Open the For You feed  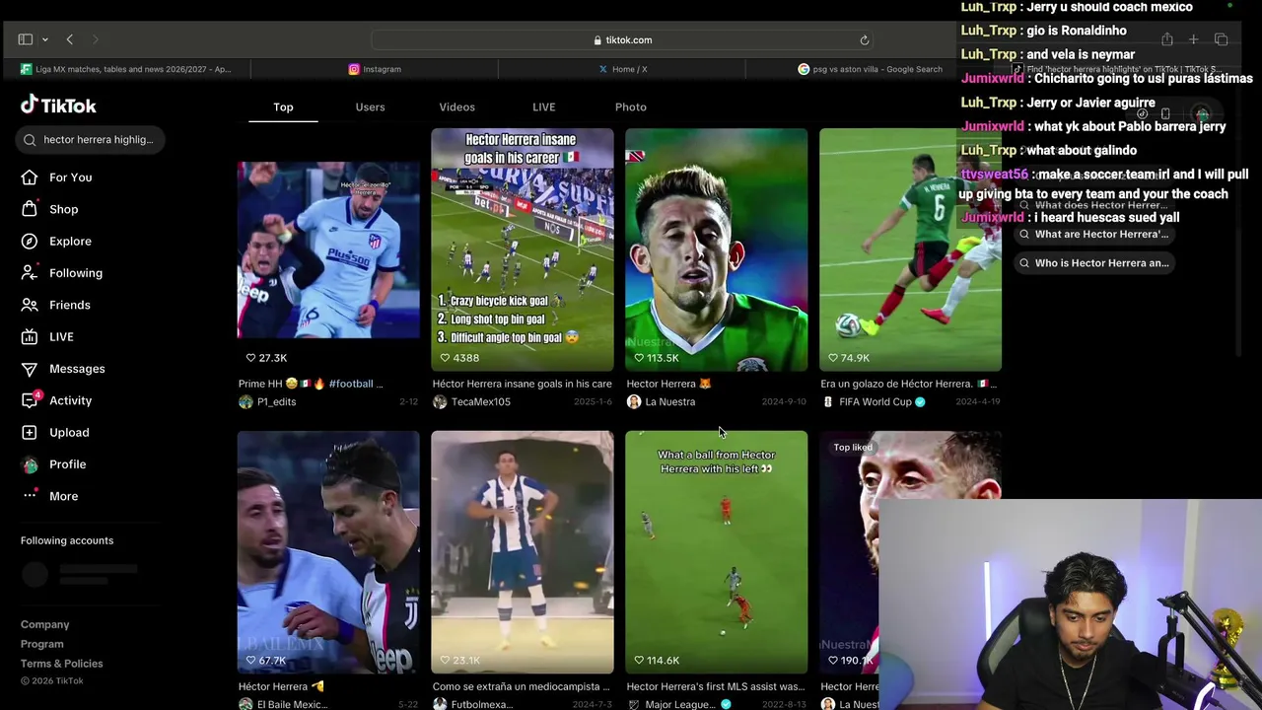(x=70, y=177)
